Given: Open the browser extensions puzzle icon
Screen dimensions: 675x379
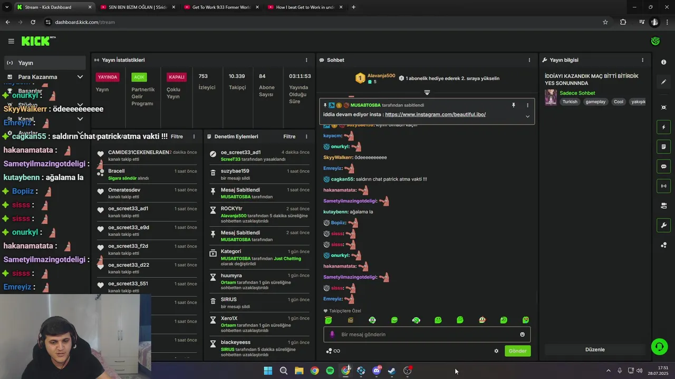Looking at the screenshot, I should (x=623, y=22).
